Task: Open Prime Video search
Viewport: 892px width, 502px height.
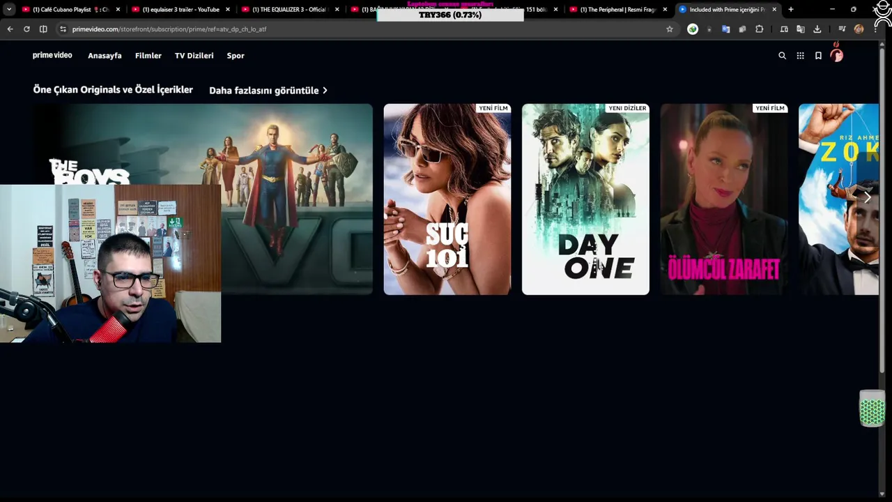Action: 782,56
